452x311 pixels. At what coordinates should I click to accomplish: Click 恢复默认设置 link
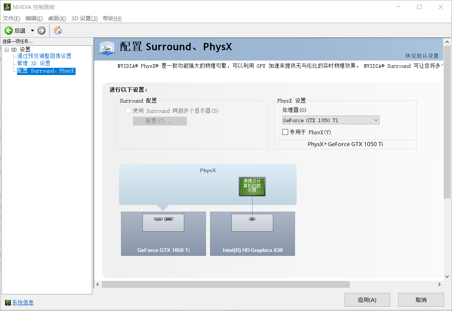pos(422,56)
